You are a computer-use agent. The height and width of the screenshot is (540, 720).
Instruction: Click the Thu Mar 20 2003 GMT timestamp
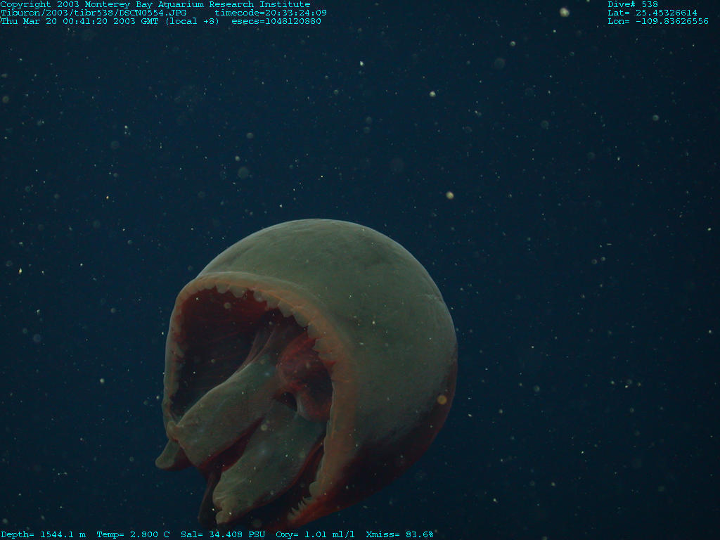(82, 21)
